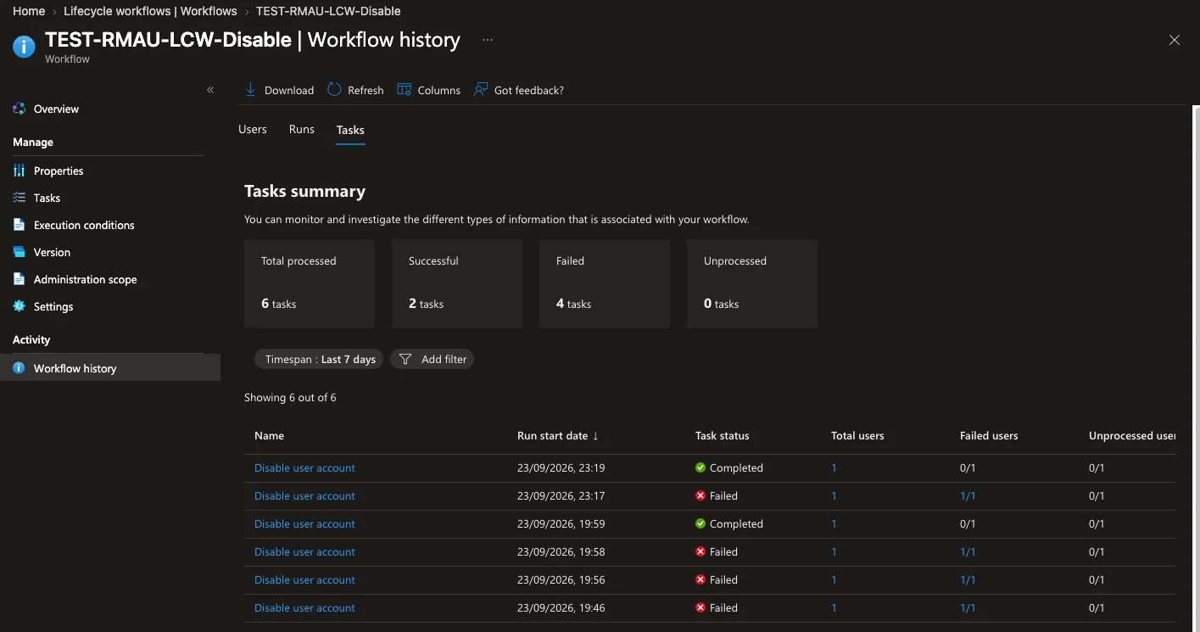Open Execution conditions in the sidebar
This screenshot has width=1200, height=632.
pos(84,225)
